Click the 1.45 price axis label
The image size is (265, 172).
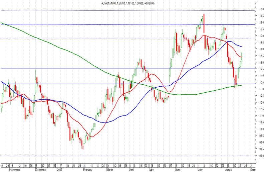point(262,69)
